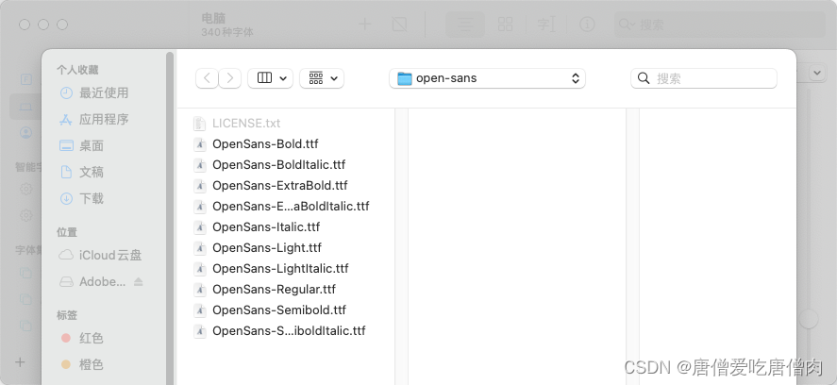
Task: Select LICENSE.txt in the file list
Action: (246, 124)
